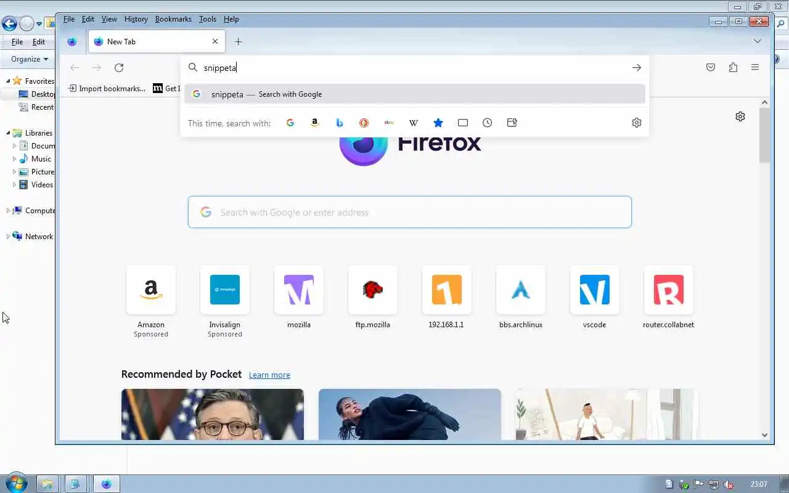
Task: Search in bookmarks star icon
Action: [438, 123]
